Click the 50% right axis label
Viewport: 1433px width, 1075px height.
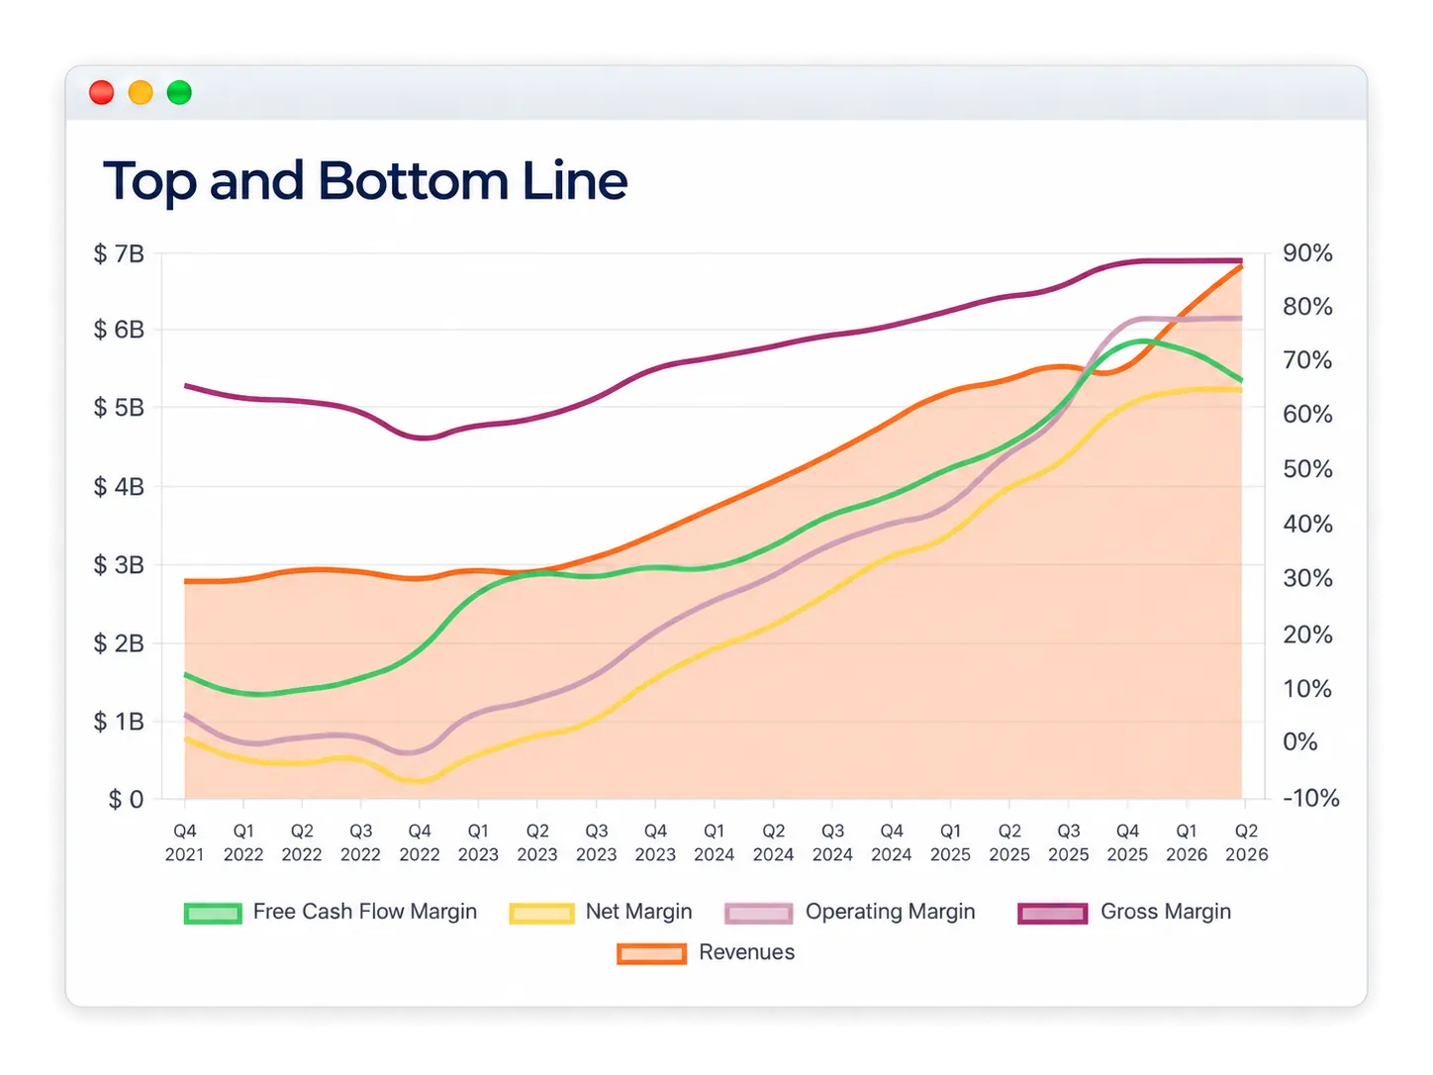1307,469
